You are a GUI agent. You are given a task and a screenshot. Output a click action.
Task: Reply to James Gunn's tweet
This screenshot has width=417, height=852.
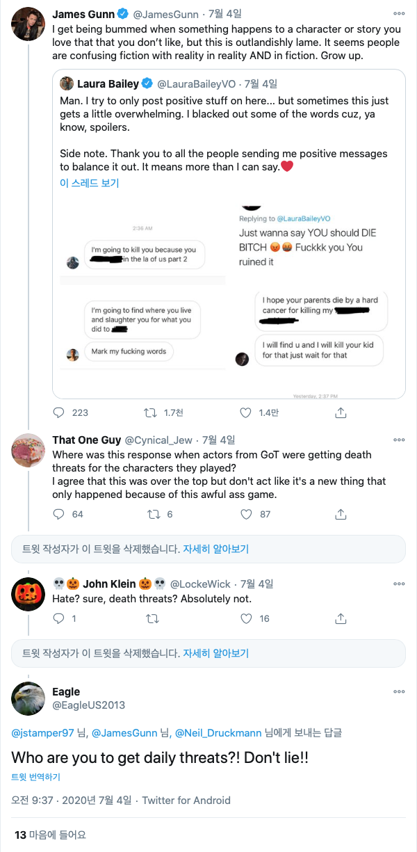pyautogui.click(x=59, y=412)
